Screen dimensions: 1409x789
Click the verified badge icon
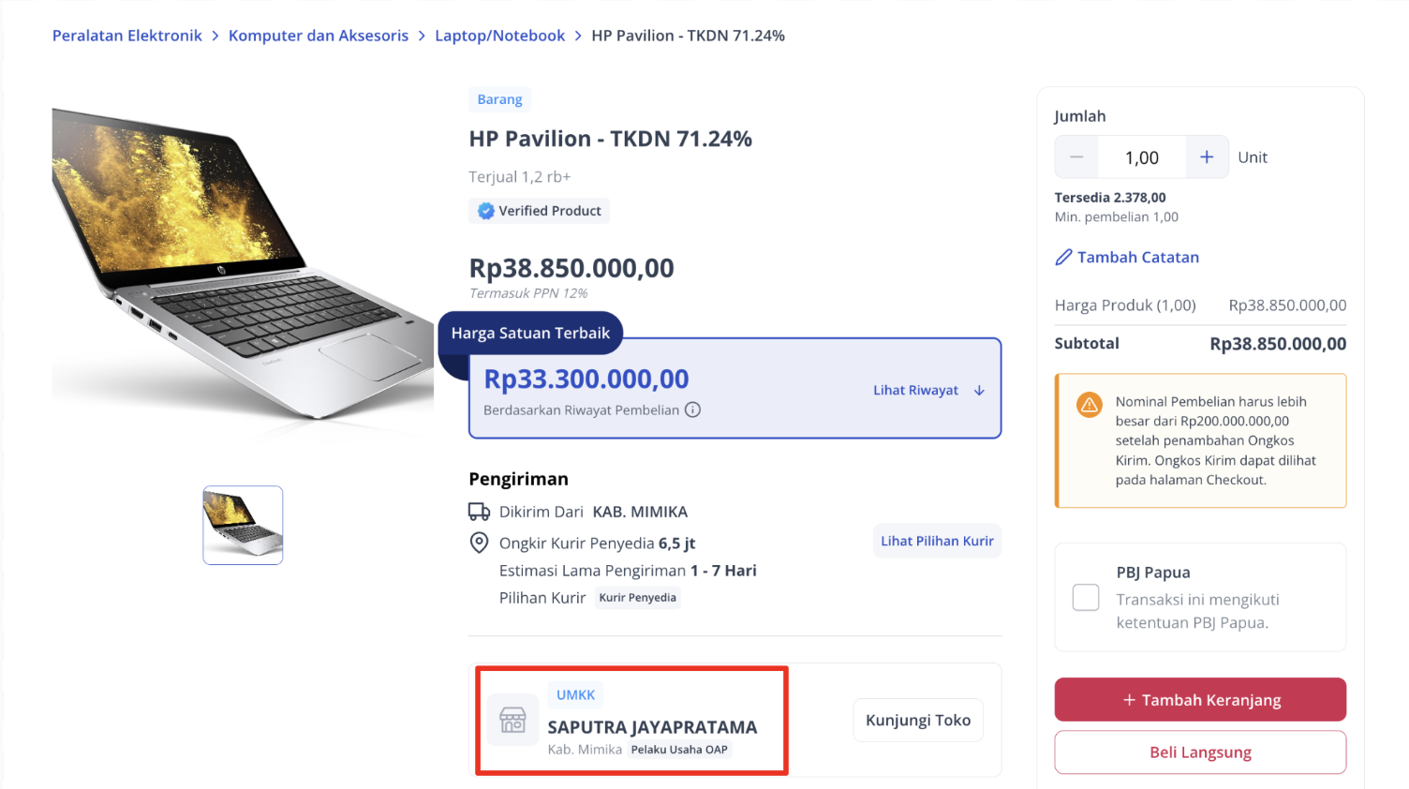click(x=485, y=211)
